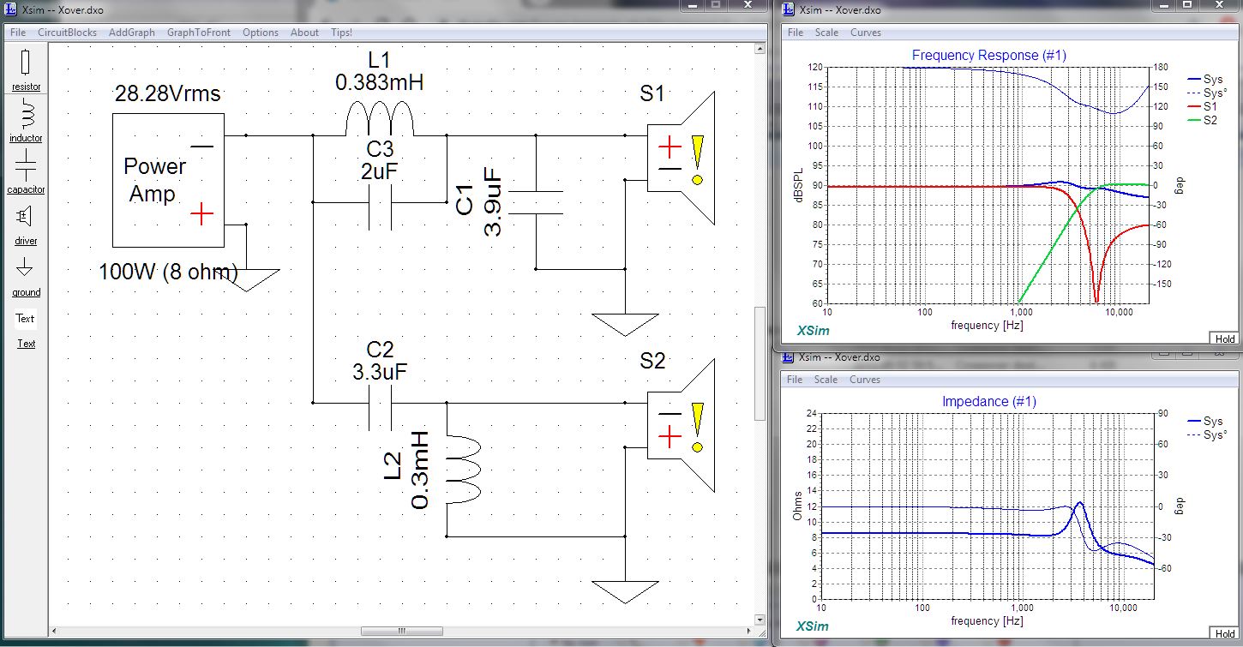The image size is (1243, 647).
Task: Open File menu in Impedance window
Action: (796, 380)
